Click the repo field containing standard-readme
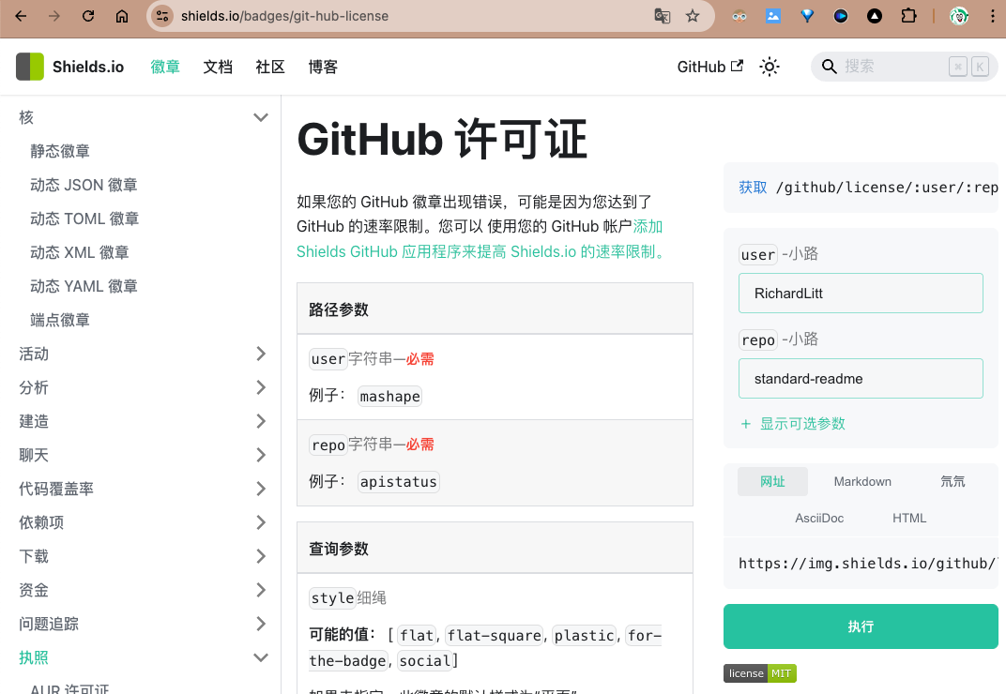The image size is (1006, 694). point(861,379)
